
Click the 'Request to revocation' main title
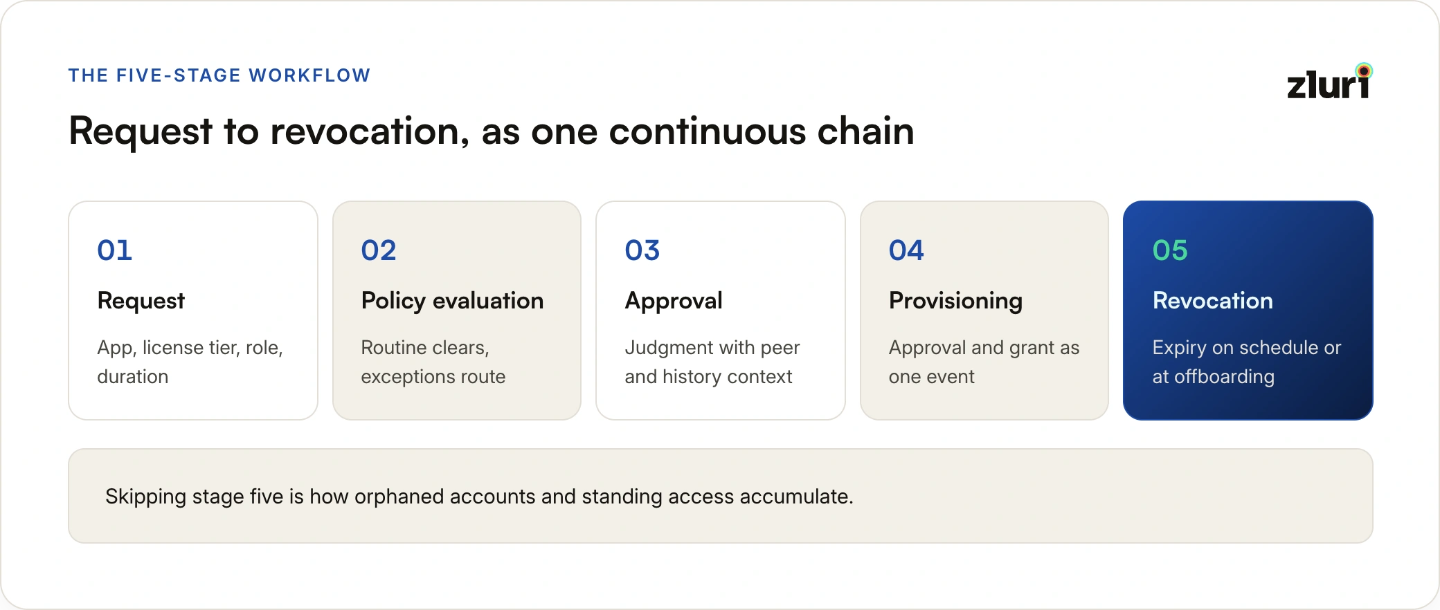pyautogui.click(x=492, y=131)
